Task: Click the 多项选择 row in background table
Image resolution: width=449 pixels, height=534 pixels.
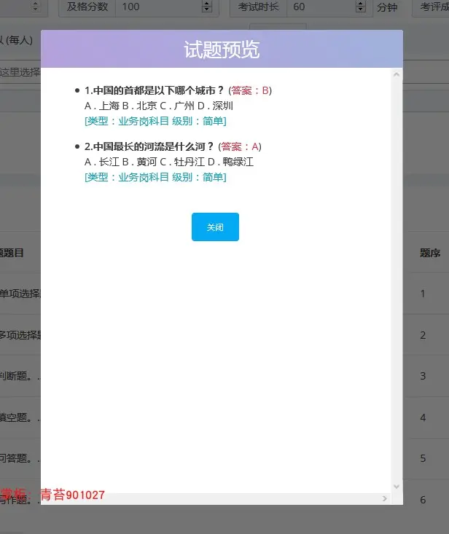Action: [x=20, y=335]
